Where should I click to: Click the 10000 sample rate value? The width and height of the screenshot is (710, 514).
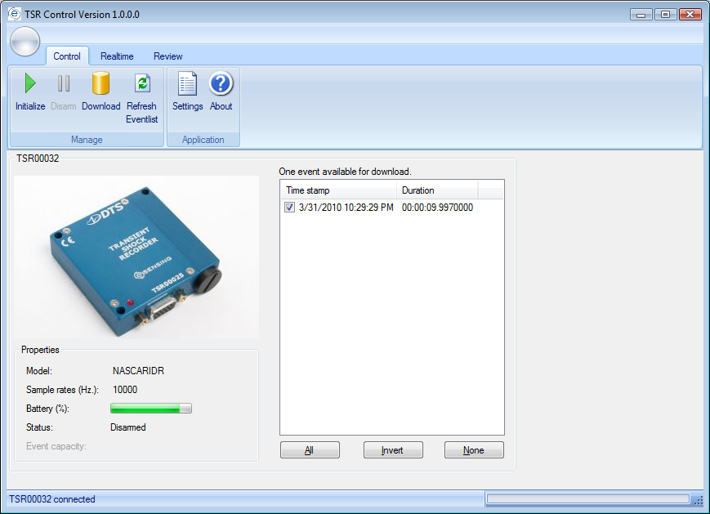coord(125,390)
